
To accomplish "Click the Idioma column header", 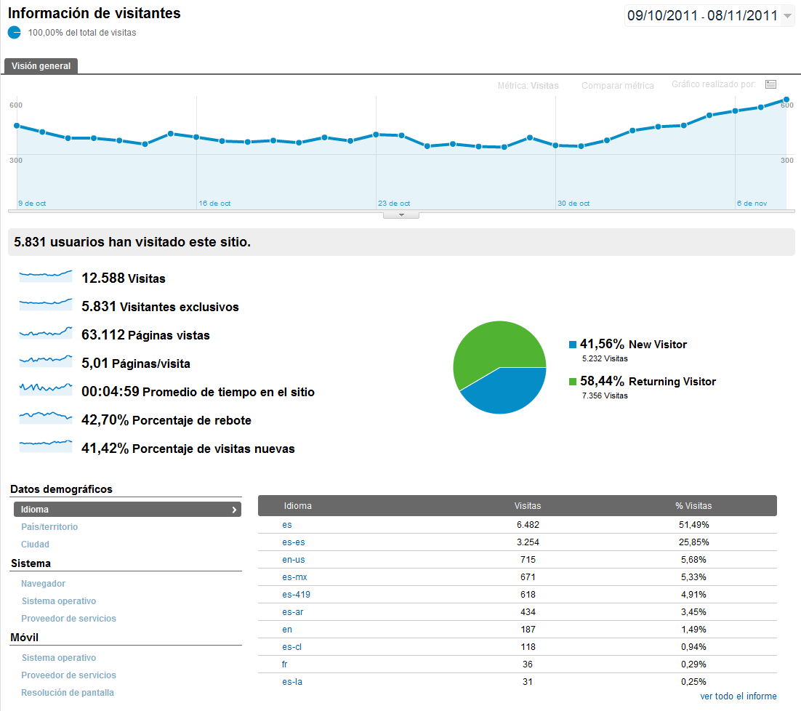I will [x=298, y=506].
